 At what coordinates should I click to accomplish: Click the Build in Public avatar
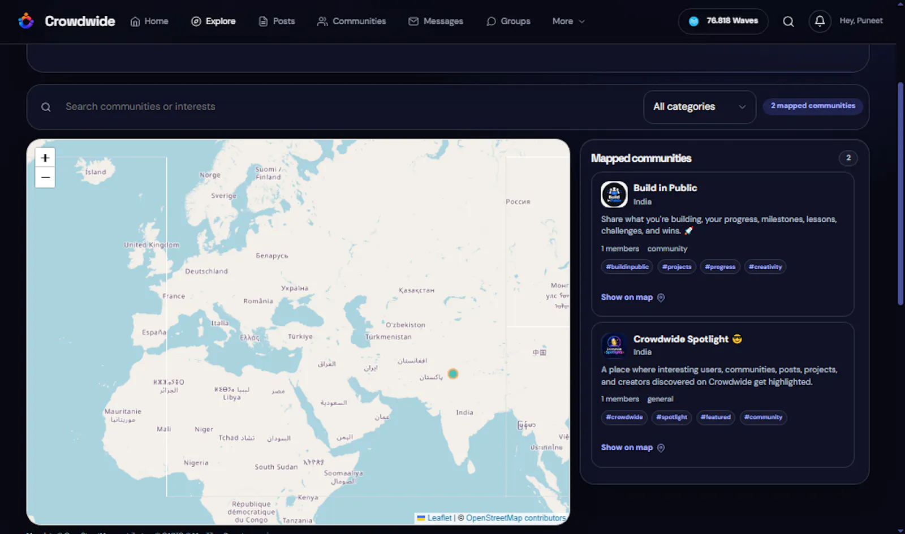pos(614,195)
